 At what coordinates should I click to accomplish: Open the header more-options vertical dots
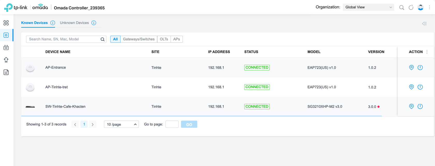(x=429, y=7)
